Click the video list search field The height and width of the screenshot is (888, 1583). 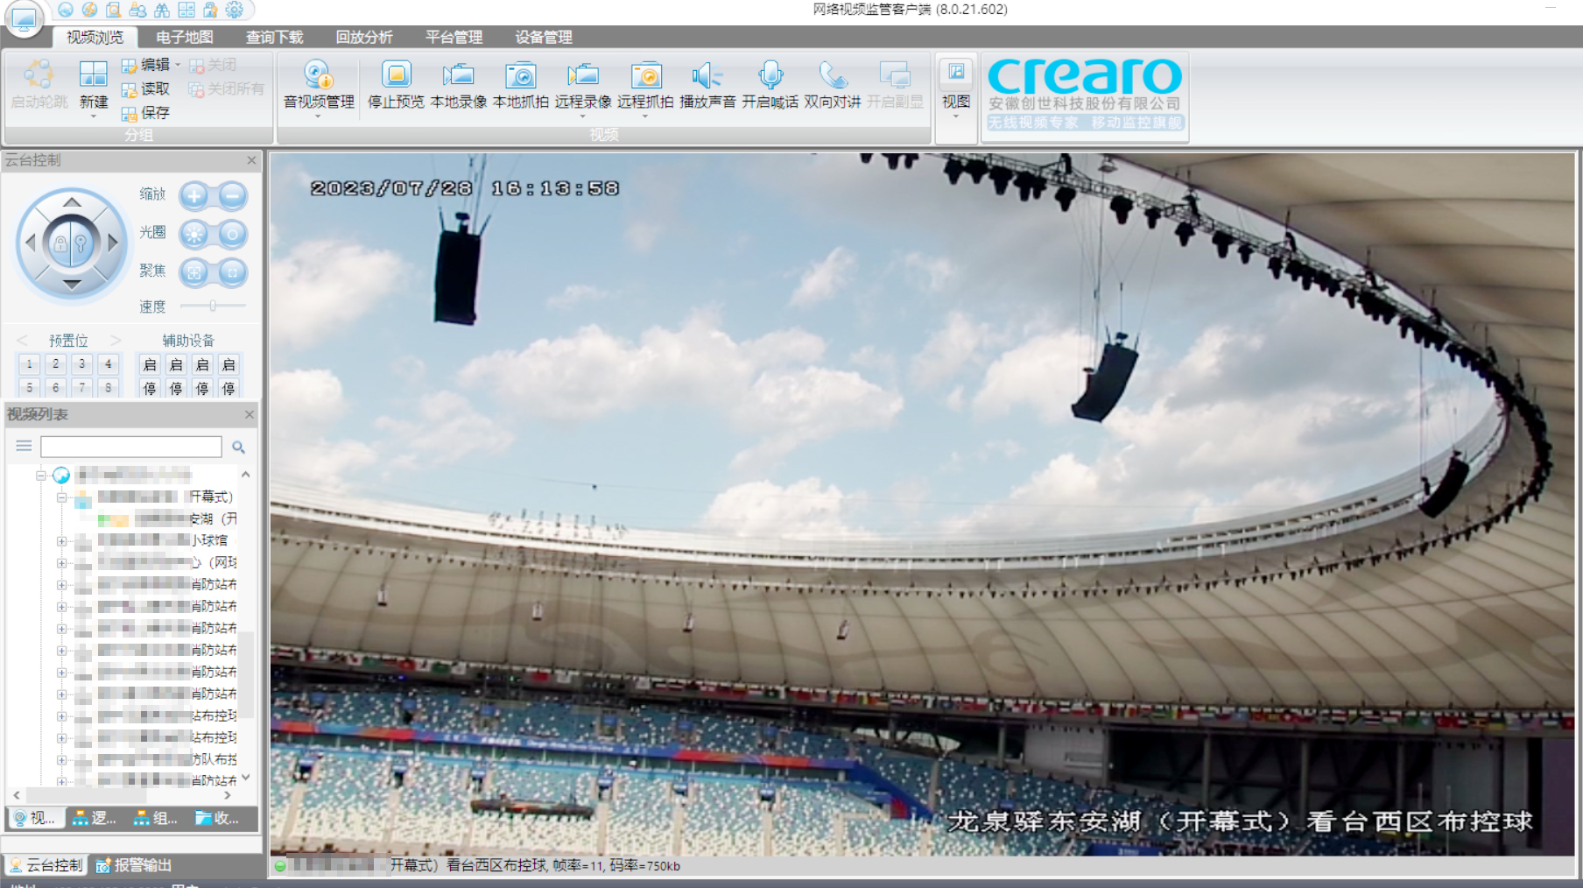131,447
